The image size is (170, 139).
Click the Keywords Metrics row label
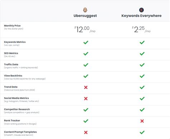15,42
